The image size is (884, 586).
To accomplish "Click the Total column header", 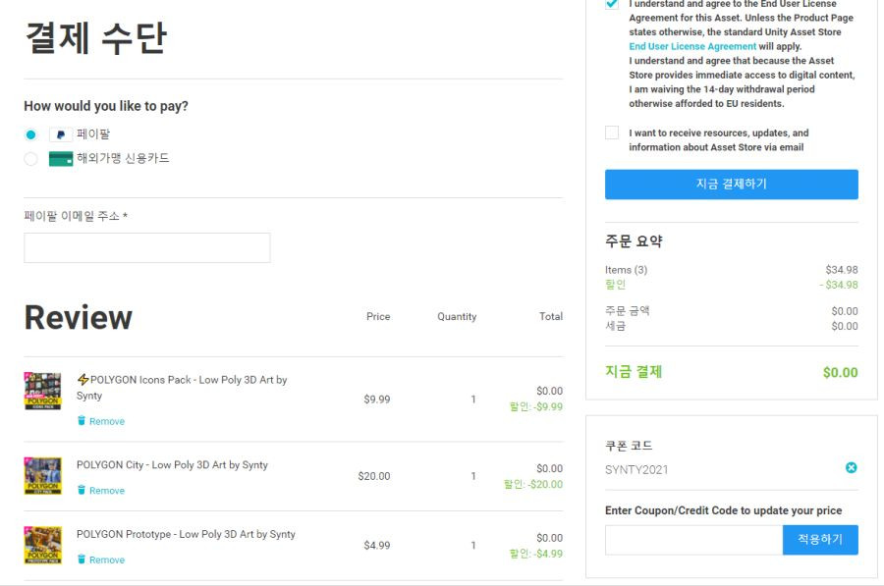I will 551,317.
